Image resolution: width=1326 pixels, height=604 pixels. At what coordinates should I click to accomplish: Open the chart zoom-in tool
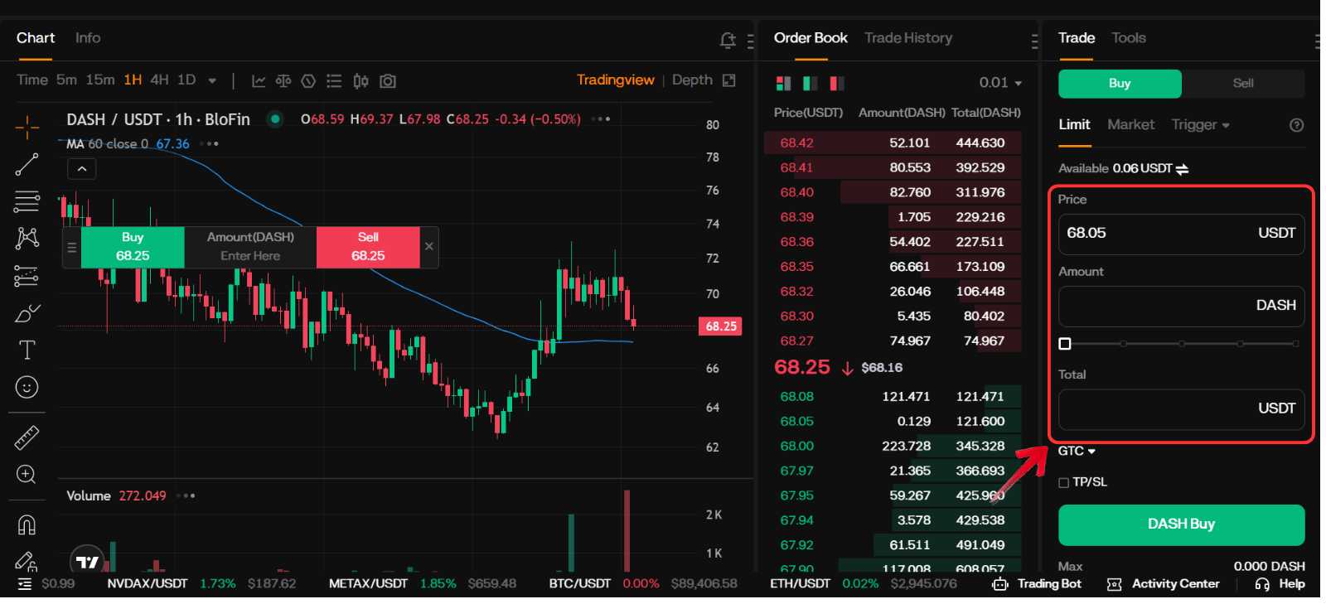tap(27, 475)
